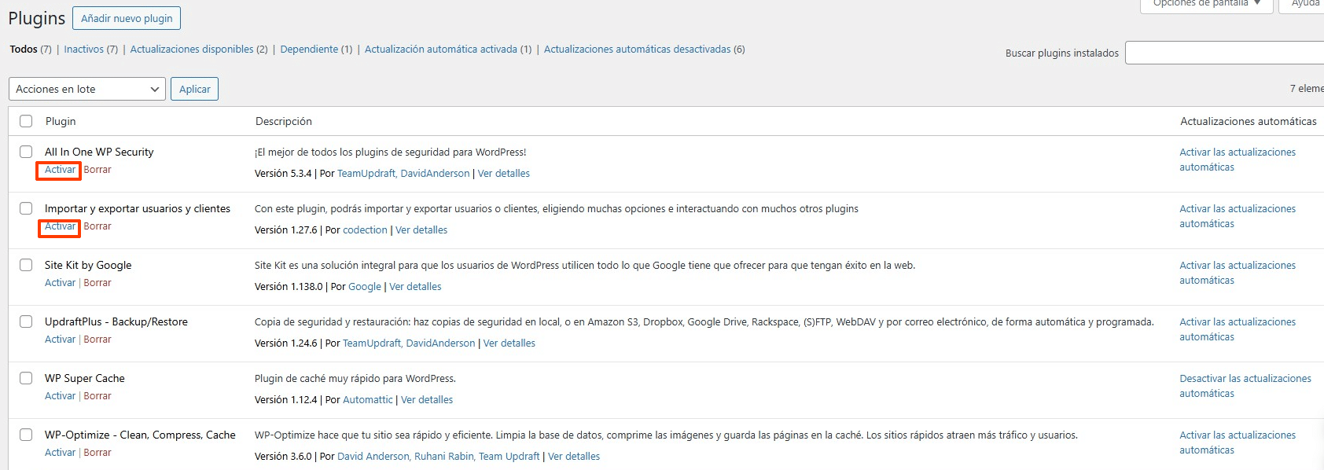1324x470 pixels.
Task: Activate the Site Kit by Google plugin
Action: pos(60,283)
